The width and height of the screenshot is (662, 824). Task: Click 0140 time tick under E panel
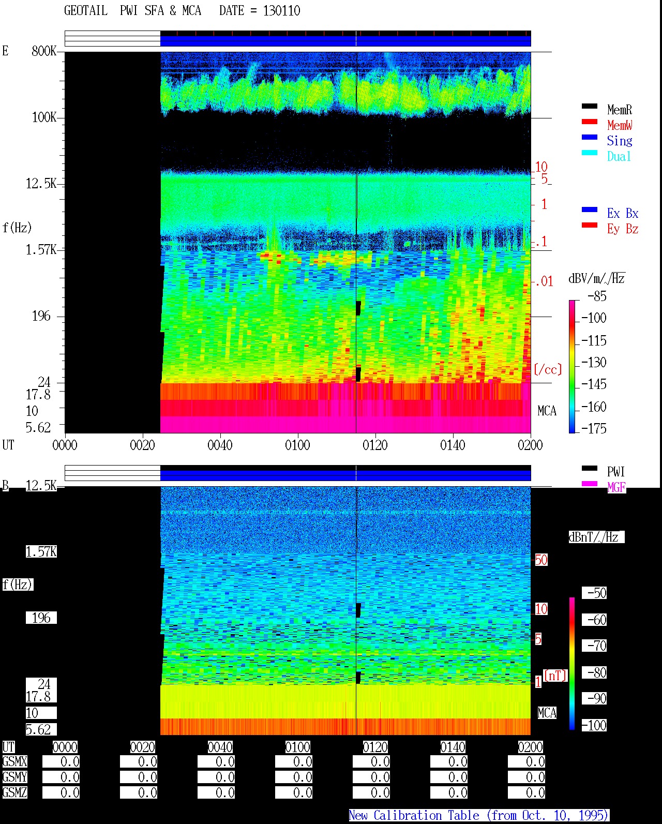click(453, 445)
